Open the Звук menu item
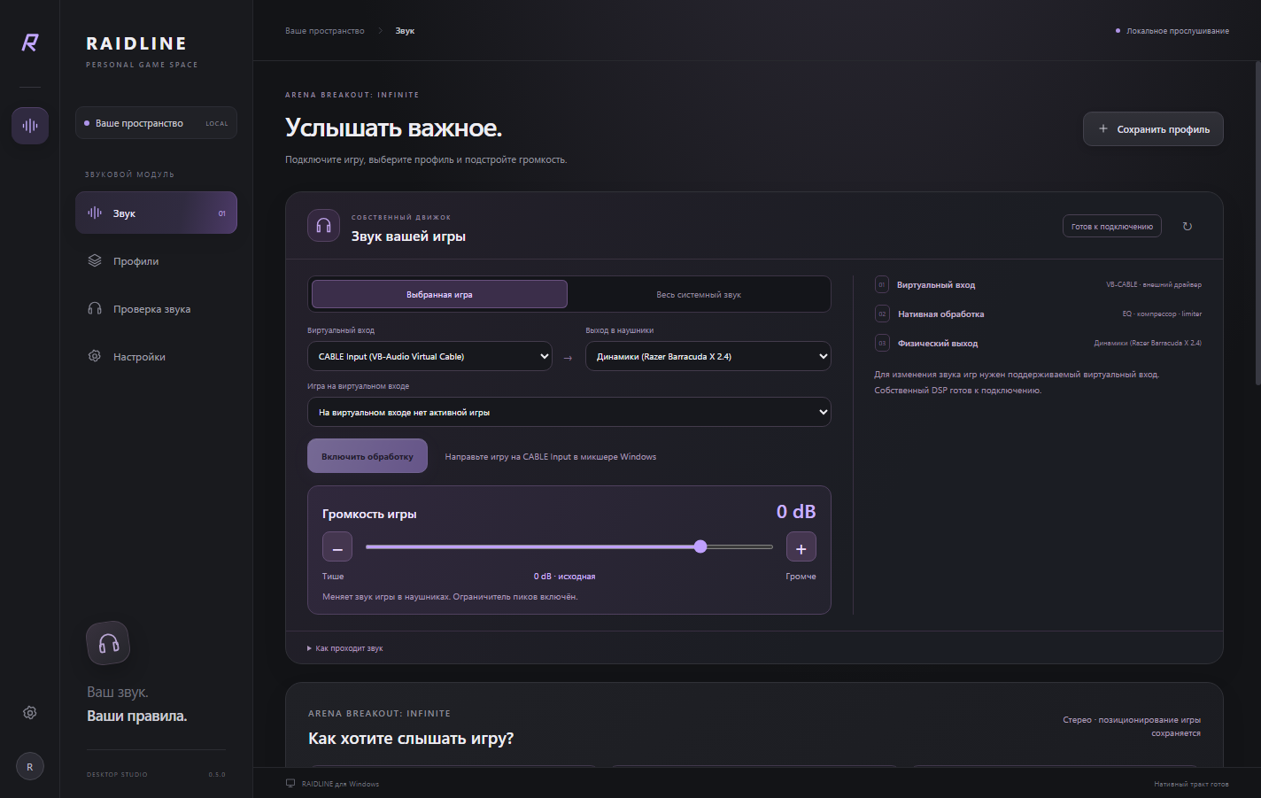The height and width of the screenshot is (798, 1261). (x=156, y=213)
